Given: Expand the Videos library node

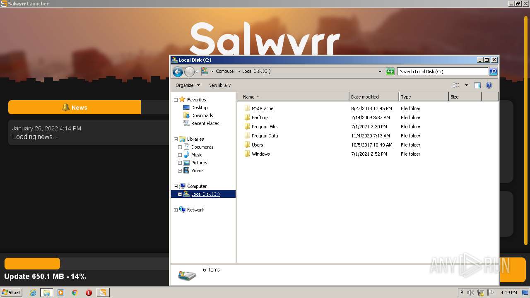Looking at the screenshot, I should pos(180,171).
